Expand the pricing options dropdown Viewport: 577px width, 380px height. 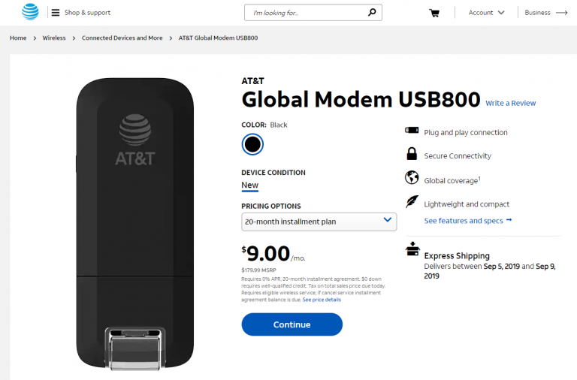[319, 222]
